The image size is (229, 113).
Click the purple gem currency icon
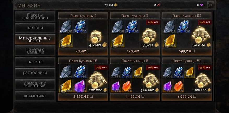pyautogui.click(x=202, y=5)
